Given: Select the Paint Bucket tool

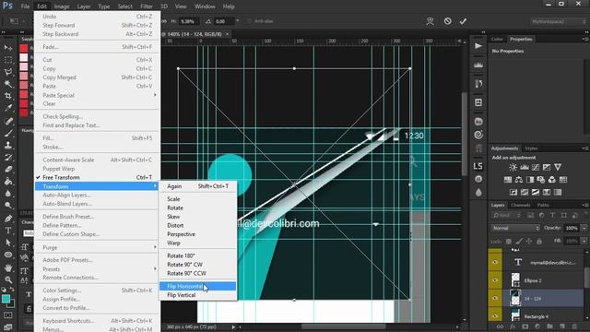Looking at the screenshot, I should coord(8,182).
